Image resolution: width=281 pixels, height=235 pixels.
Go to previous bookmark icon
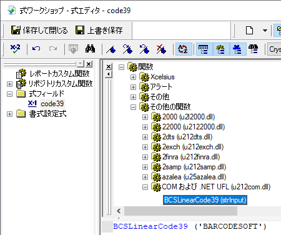point(144,49)
